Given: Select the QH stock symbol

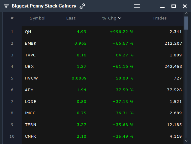Looking at the screenshot, I should 28,32.
